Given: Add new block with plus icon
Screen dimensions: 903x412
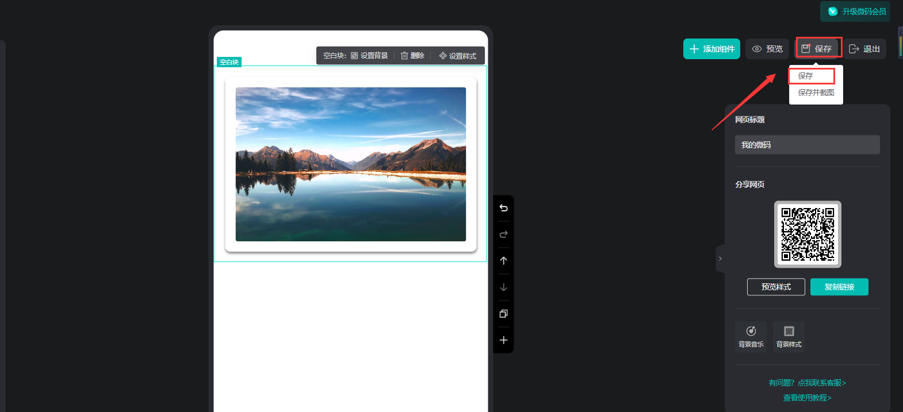Looking at the screenshot, I should [x=503, y=340].
